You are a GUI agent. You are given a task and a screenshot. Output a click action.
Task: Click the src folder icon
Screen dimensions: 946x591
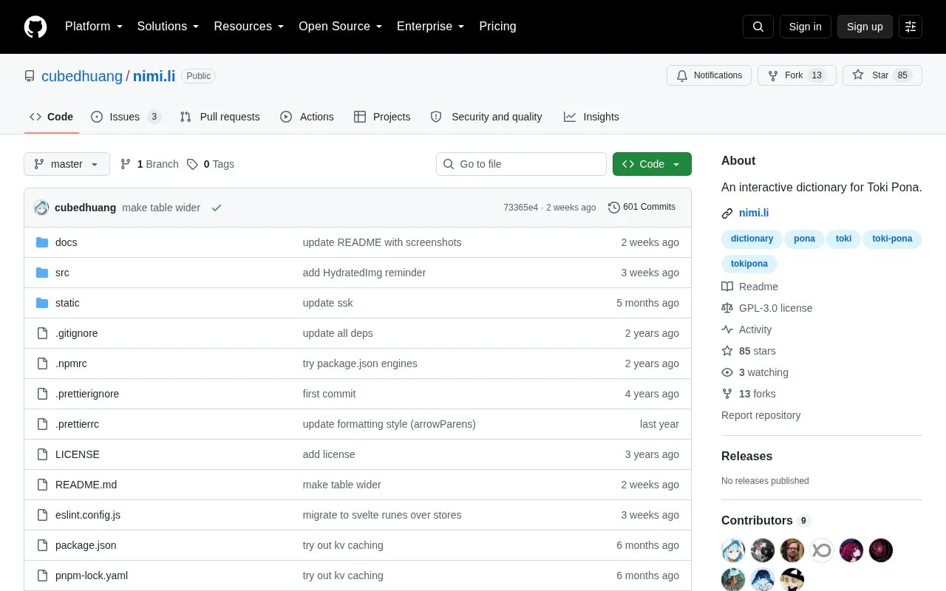click(x=42, y=273)
